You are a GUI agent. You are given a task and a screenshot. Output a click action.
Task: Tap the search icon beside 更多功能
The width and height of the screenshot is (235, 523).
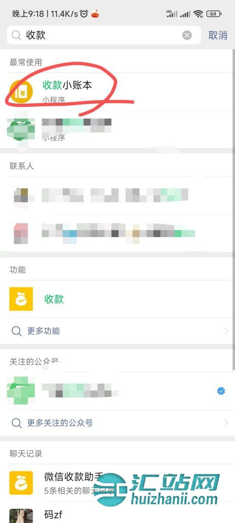pos(17,331)
